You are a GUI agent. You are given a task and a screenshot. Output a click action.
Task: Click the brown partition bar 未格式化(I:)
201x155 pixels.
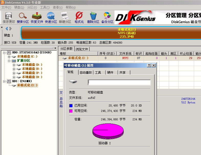coord(111,33)
